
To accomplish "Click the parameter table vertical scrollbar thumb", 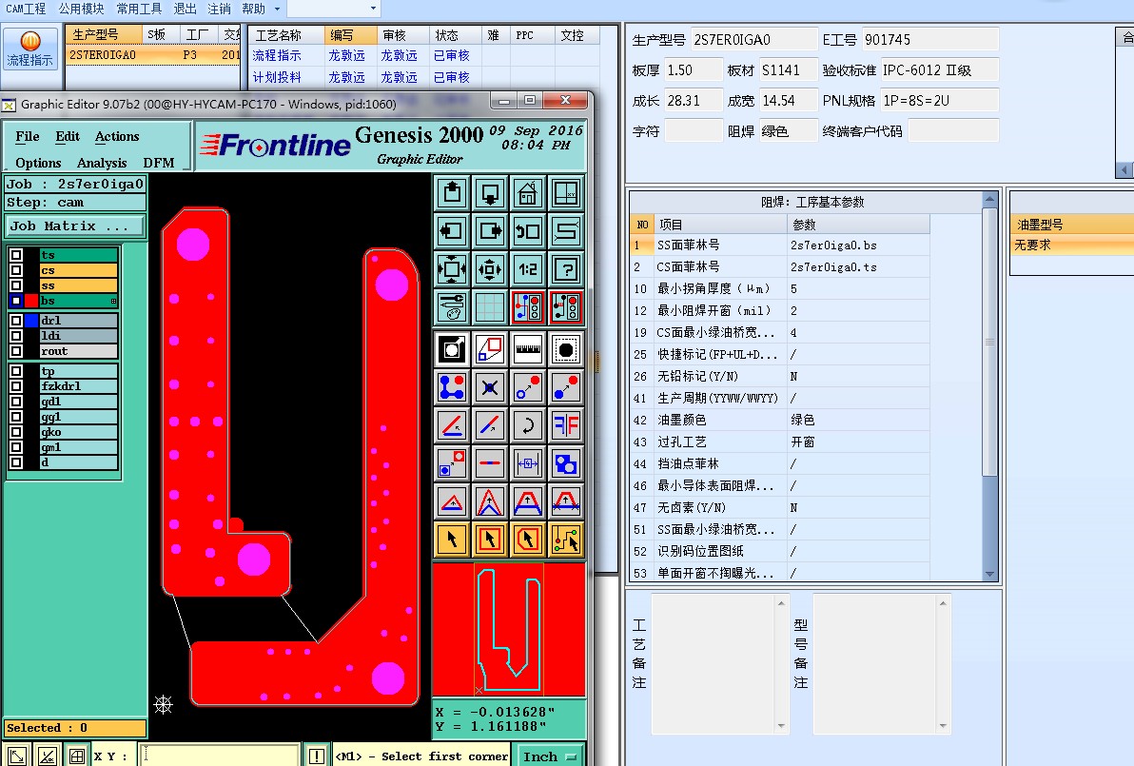I will coord(989,342).
